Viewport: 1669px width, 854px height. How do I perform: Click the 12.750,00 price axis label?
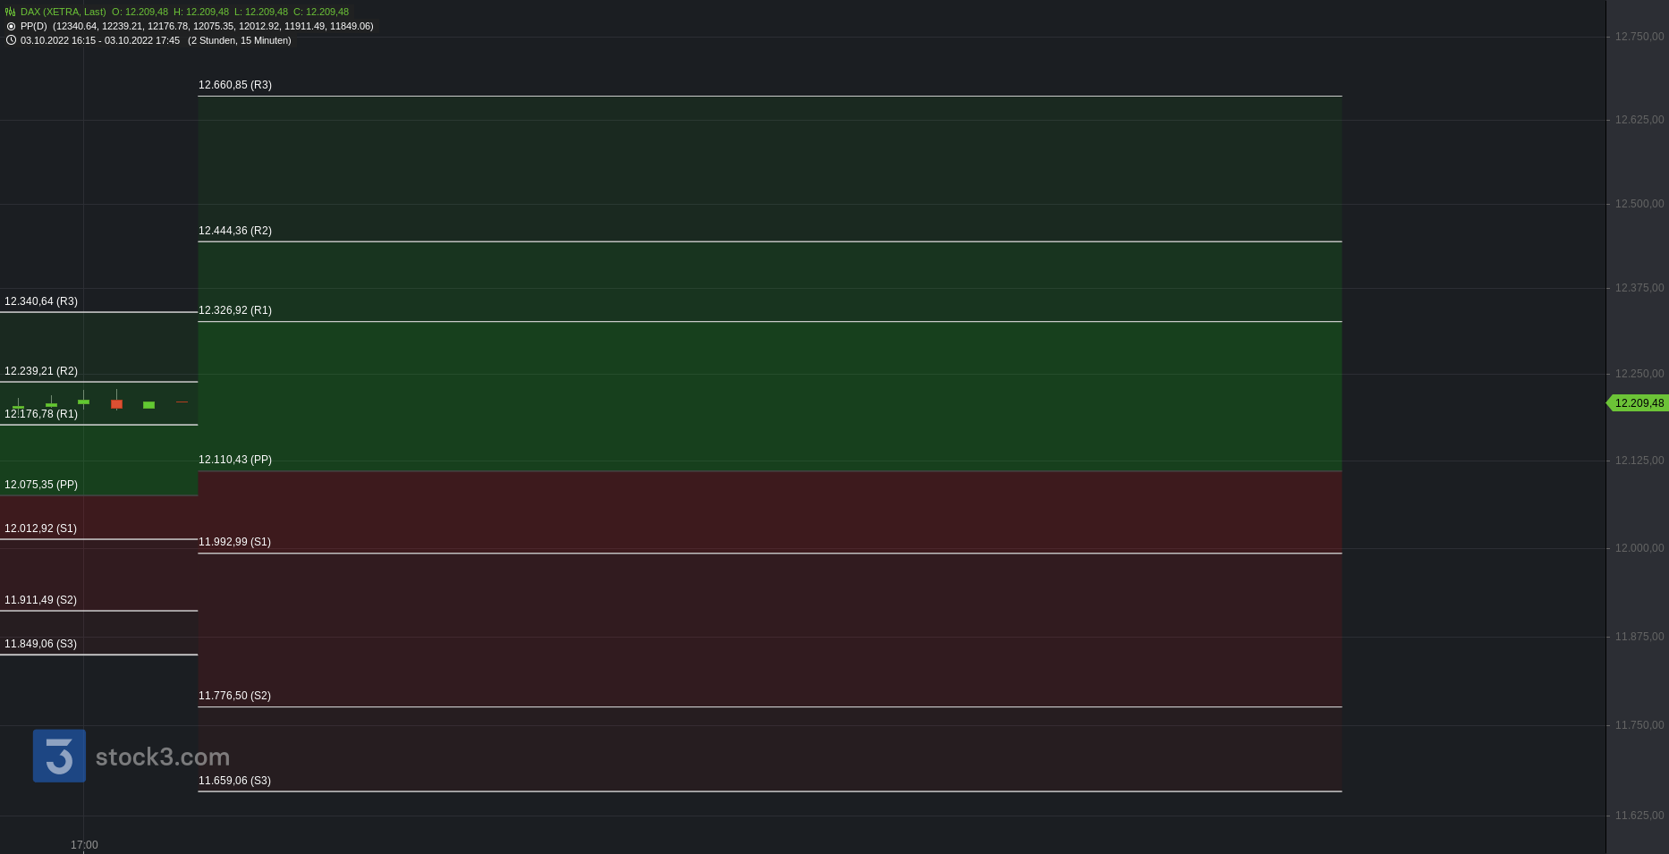(1639, 37)
